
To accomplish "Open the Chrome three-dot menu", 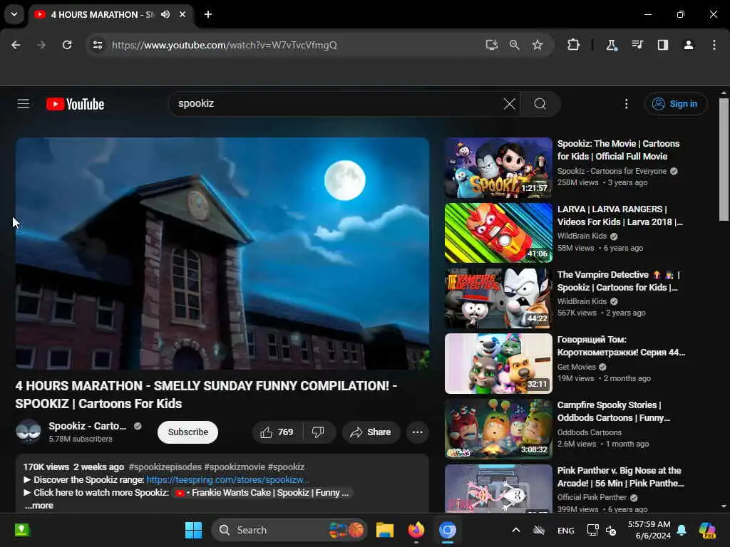I will coord(714,45).
